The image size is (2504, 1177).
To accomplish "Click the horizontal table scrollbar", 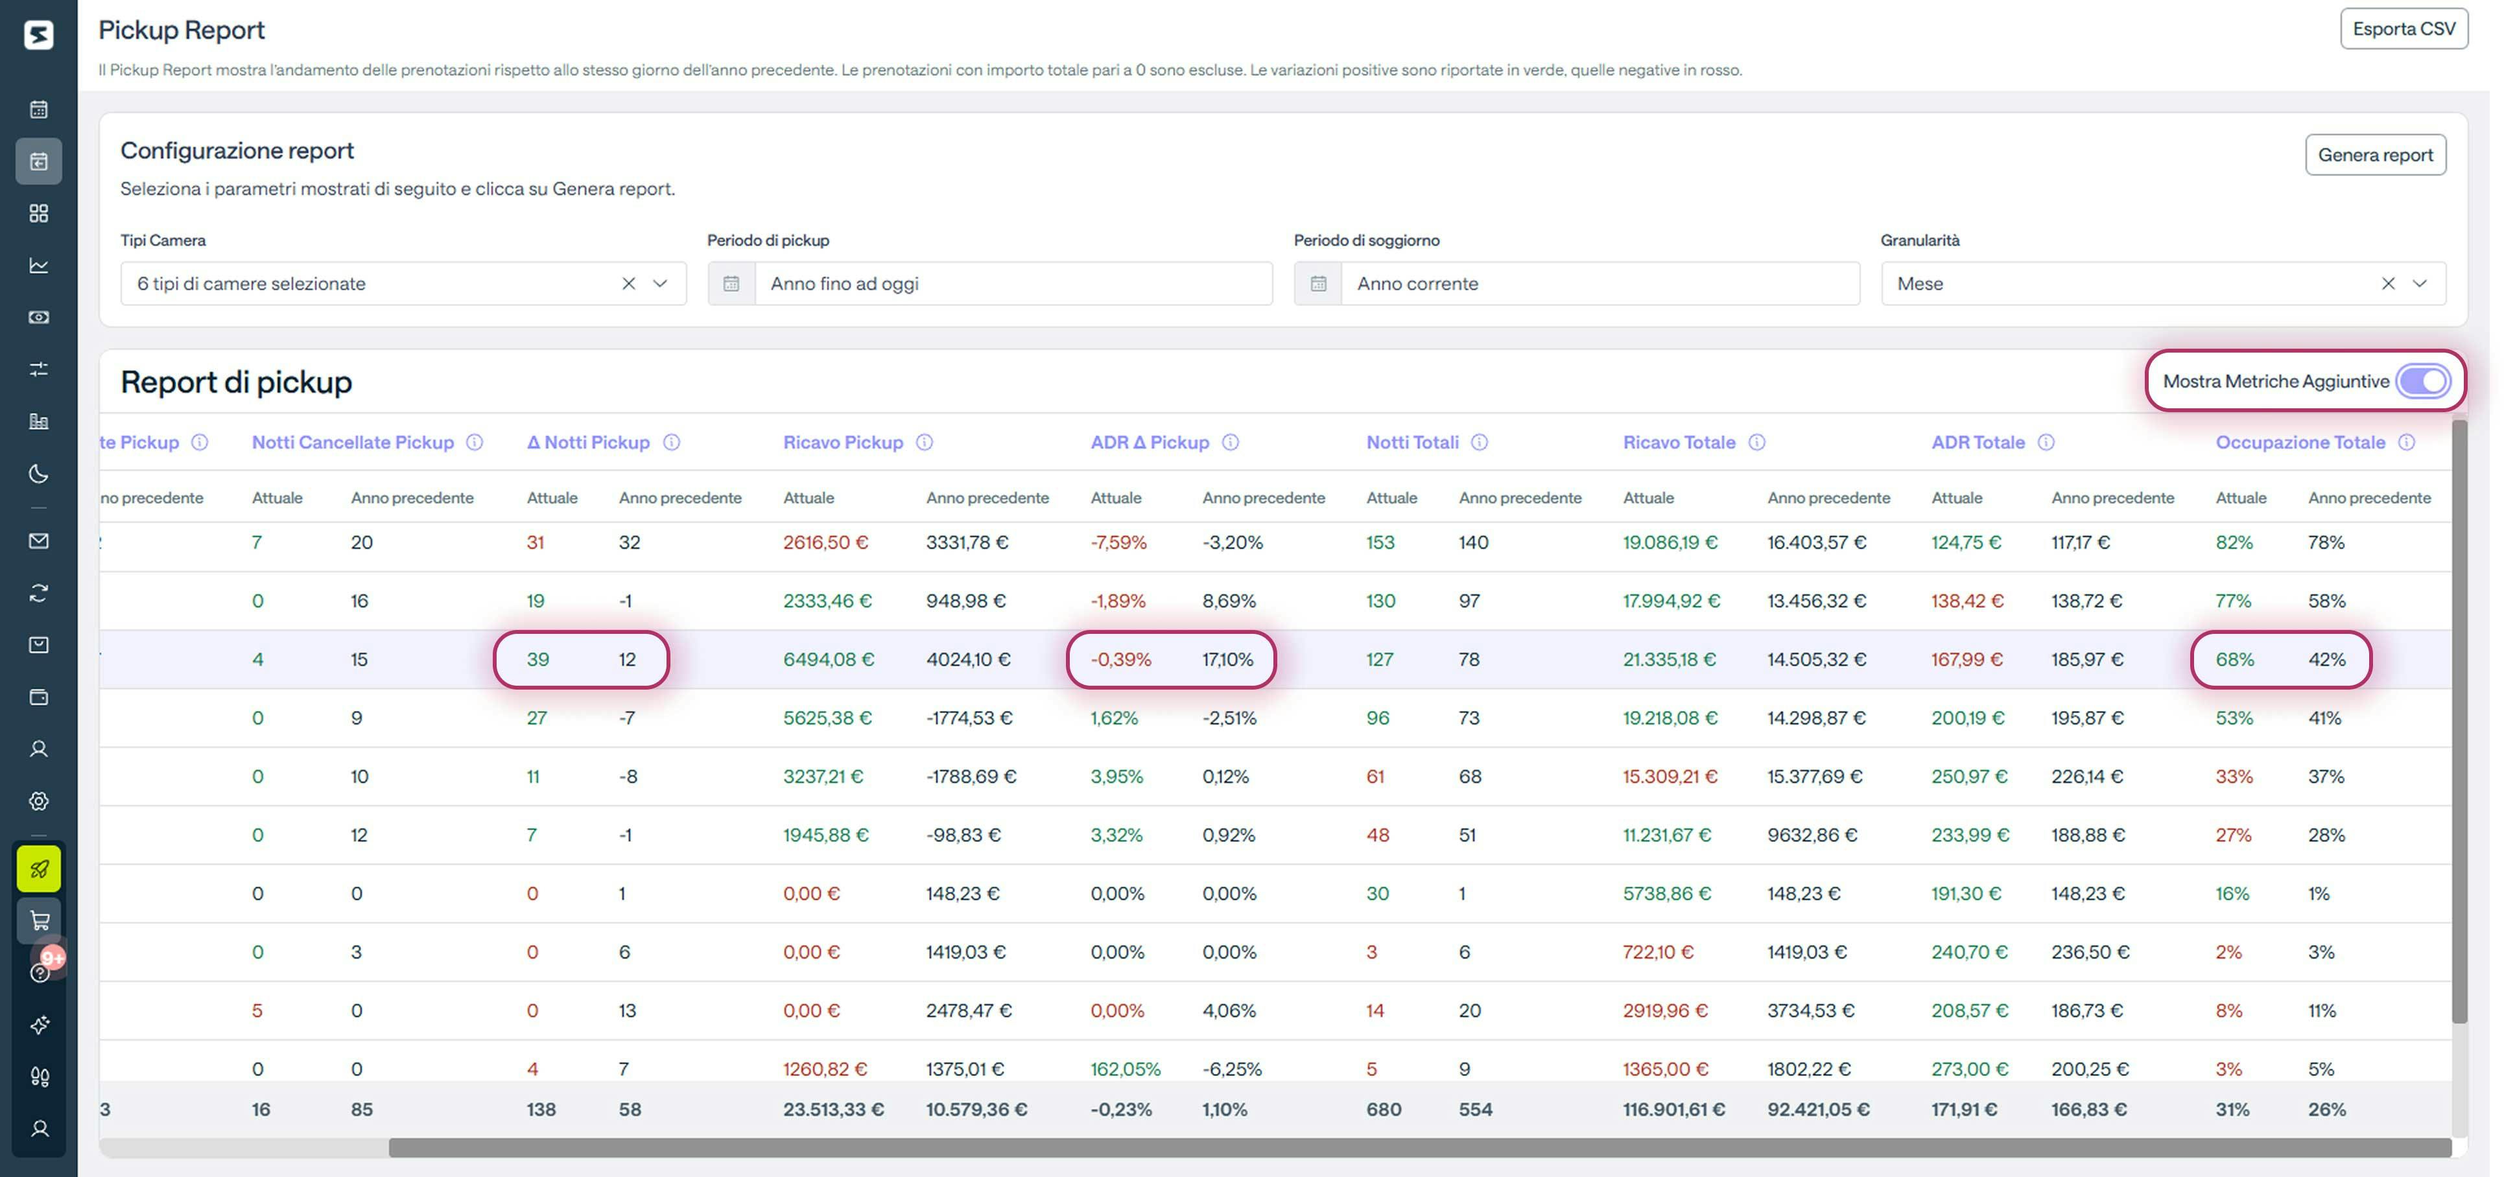I will point(1419,1148).
